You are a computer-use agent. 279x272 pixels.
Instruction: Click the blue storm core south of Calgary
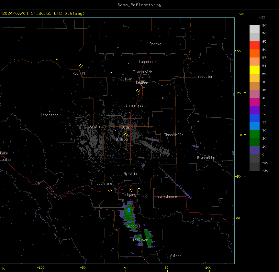point(128,210)
